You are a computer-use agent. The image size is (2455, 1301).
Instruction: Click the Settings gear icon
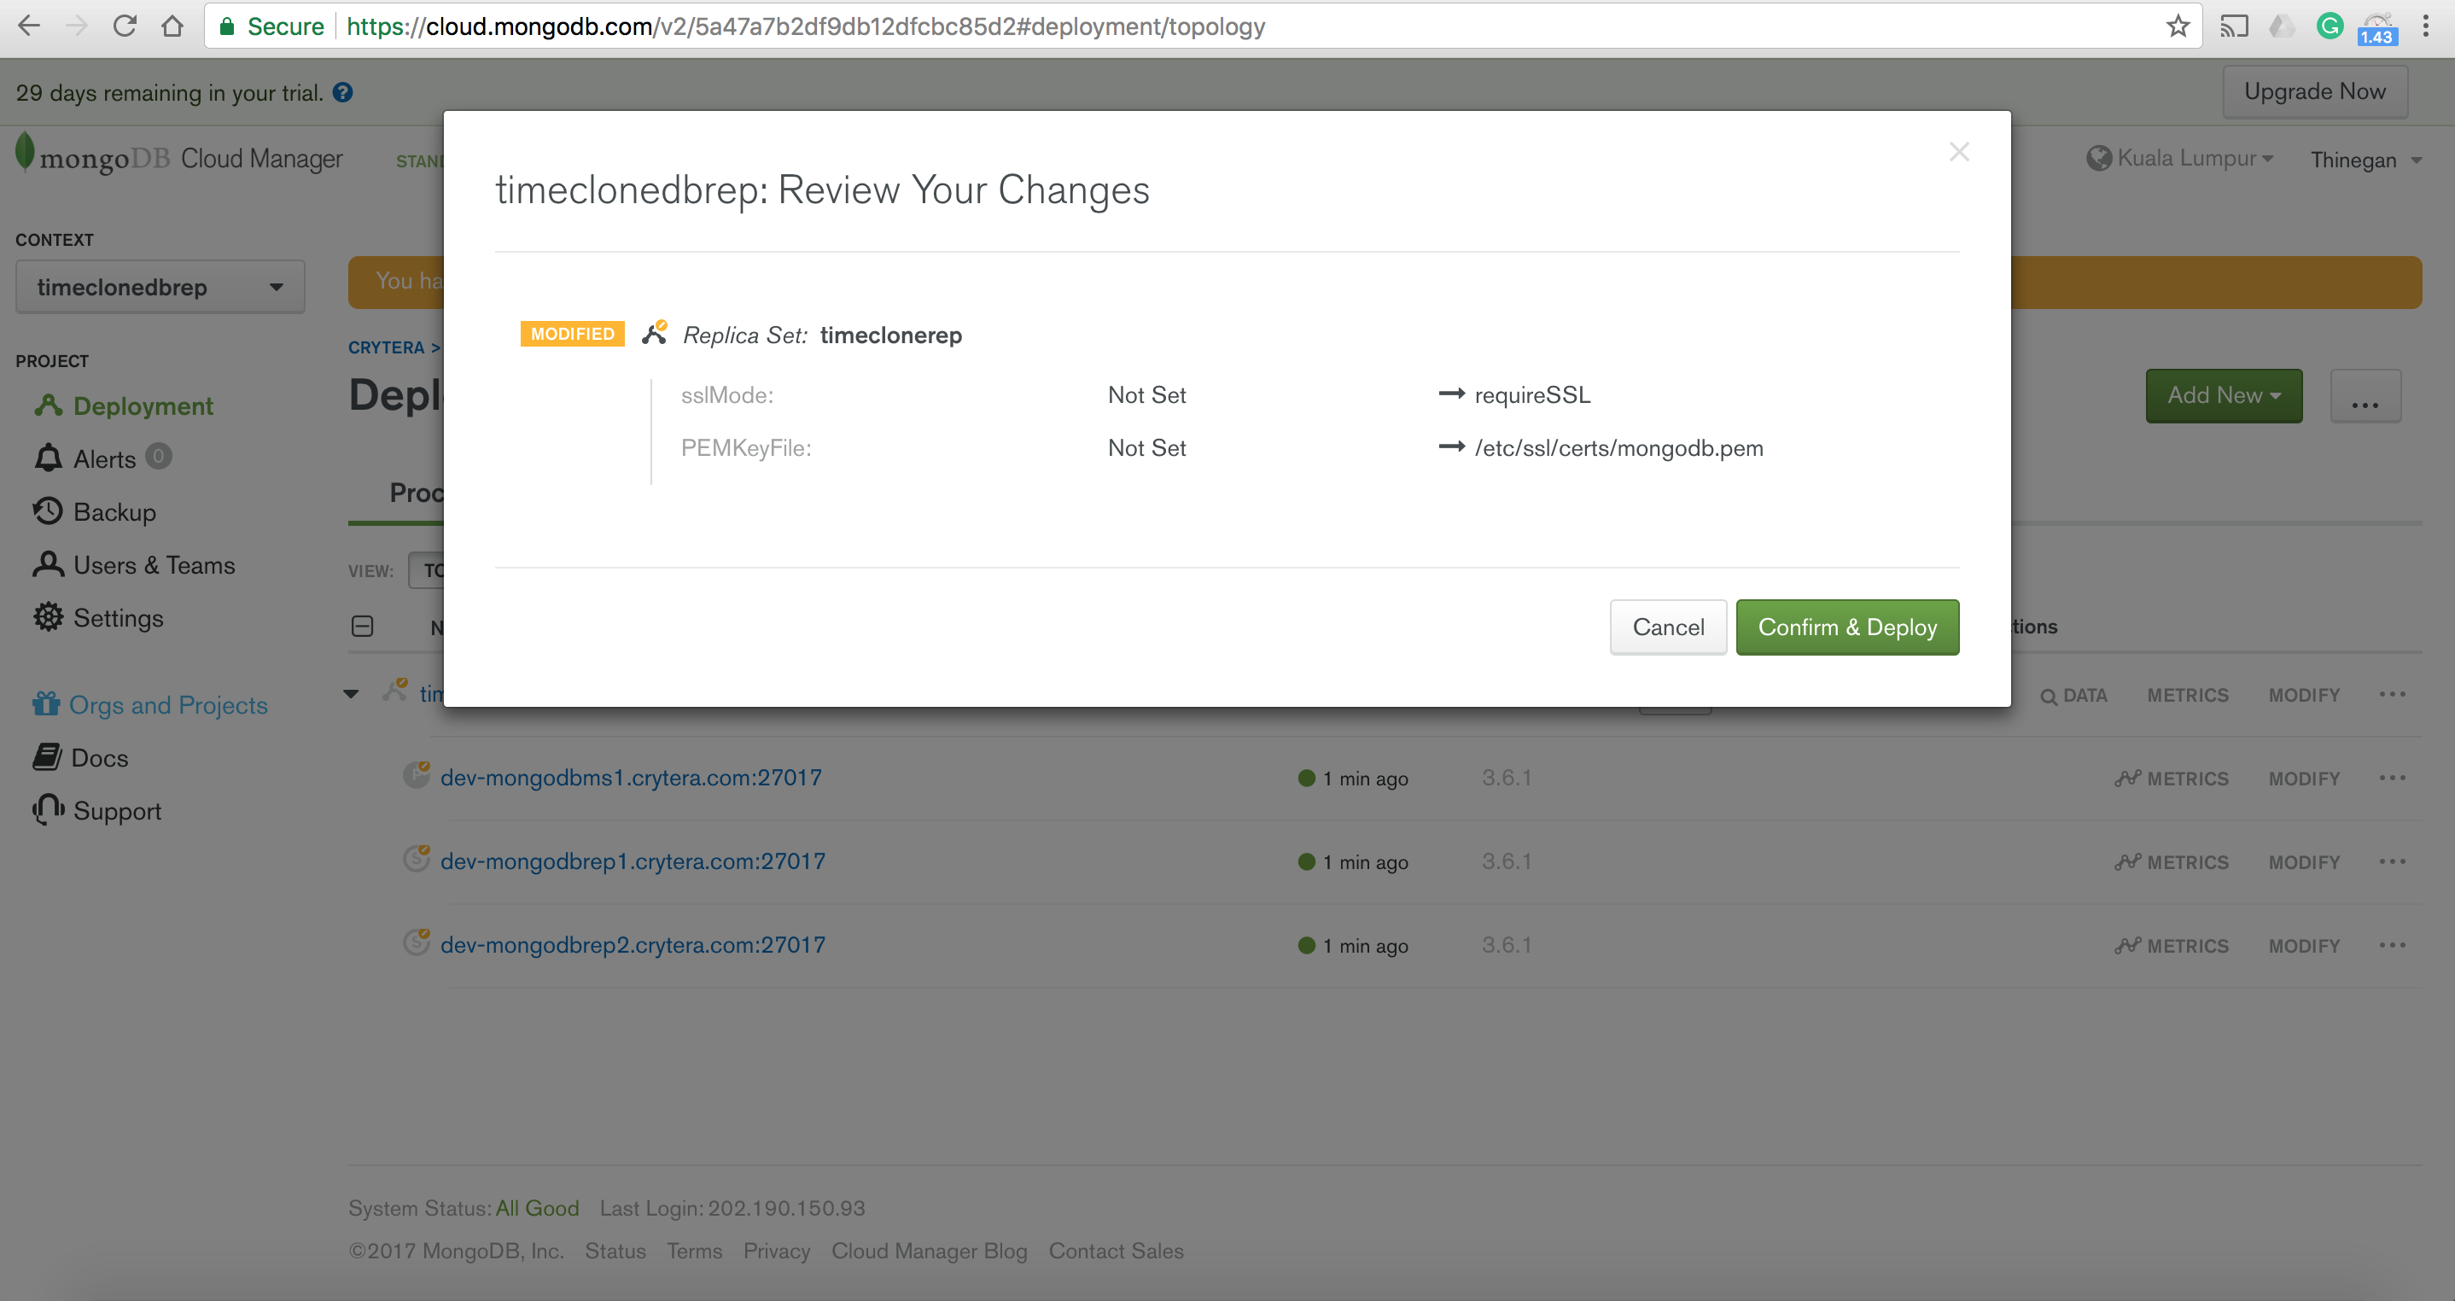tap(48, 617)
